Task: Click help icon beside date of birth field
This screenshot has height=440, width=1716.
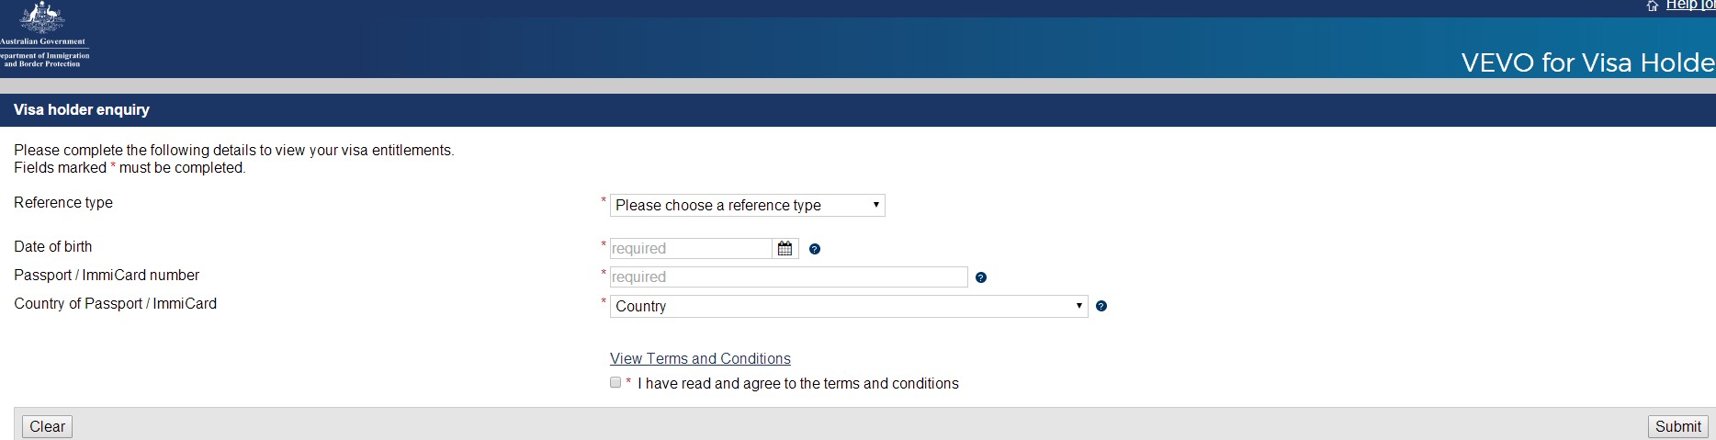Action: tap(815, 249)
